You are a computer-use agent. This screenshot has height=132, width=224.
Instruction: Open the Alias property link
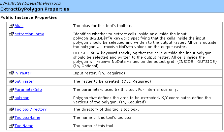[x=19, y=26]
